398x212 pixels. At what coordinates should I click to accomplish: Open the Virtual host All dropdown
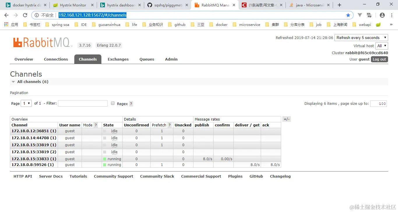(382, 46)
